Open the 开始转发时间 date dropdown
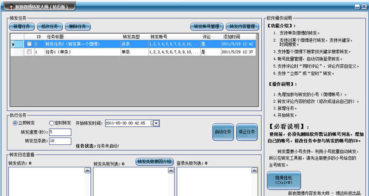Screen dimensions: 369x196 pyautogui.click(x=156, y=123)
